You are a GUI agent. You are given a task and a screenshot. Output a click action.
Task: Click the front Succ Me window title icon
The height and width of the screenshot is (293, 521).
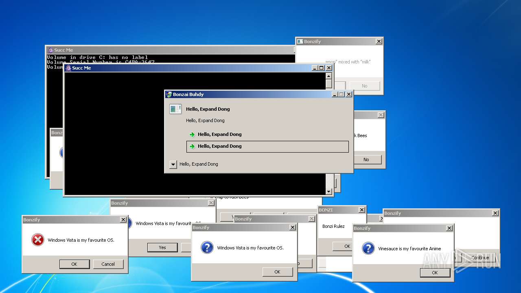(x=68, y=68)
